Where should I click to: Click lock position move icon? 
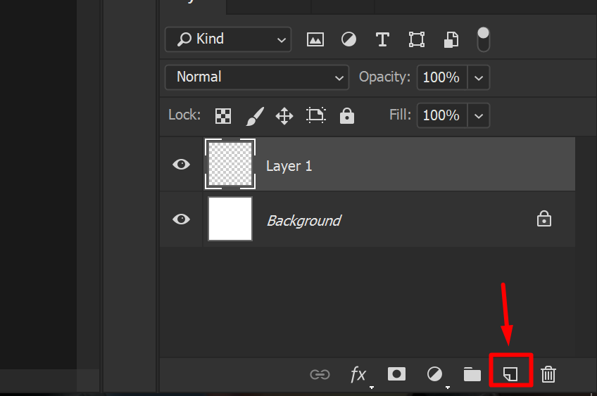point(284,116)
